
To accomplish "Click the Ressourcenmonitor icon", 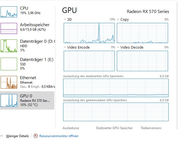I will (35, 136).
